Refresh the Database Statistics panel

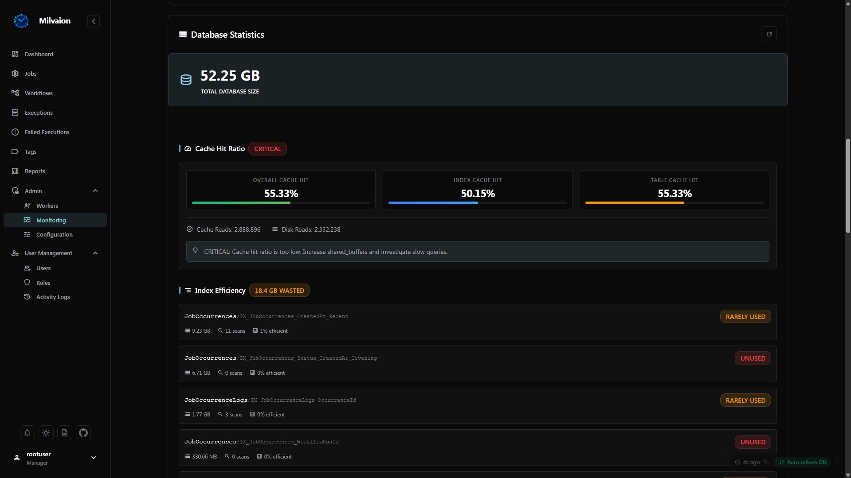[769, 34]
